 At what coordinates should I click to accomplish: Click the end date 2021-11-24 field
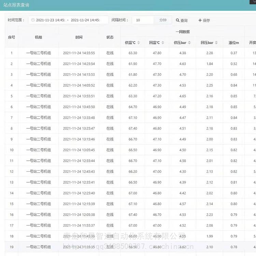85,20
